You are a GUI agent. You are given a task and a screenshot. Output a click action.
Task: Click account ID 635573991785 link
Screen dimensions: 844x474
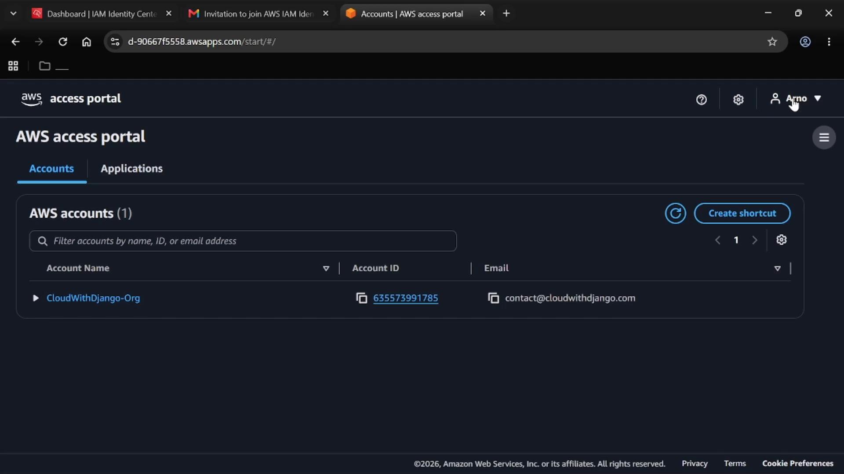coord(405,298)
